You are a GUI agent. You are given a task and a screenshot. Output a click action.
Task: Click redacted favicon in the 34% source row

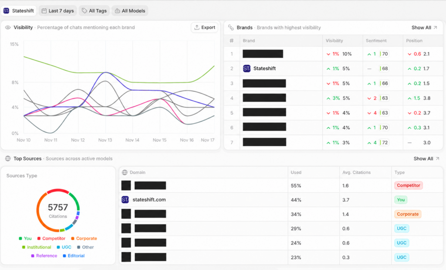click(126, 214)
